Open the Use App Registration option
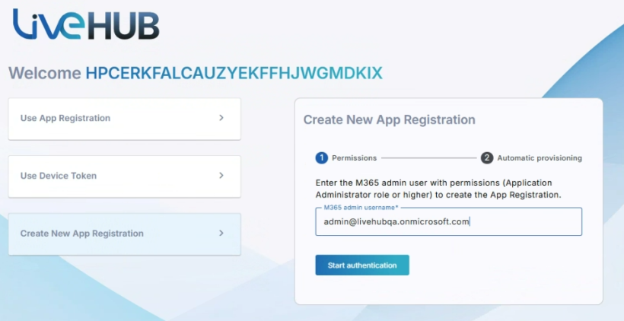 (65, 118)
